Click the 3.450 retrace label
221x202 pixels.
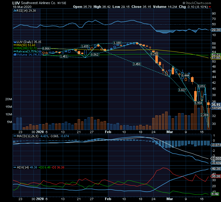coord(137,64)
